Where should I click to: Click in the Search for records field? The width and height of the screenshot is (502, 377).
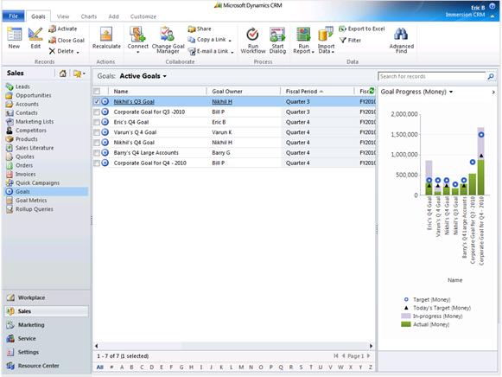(432, 76)
